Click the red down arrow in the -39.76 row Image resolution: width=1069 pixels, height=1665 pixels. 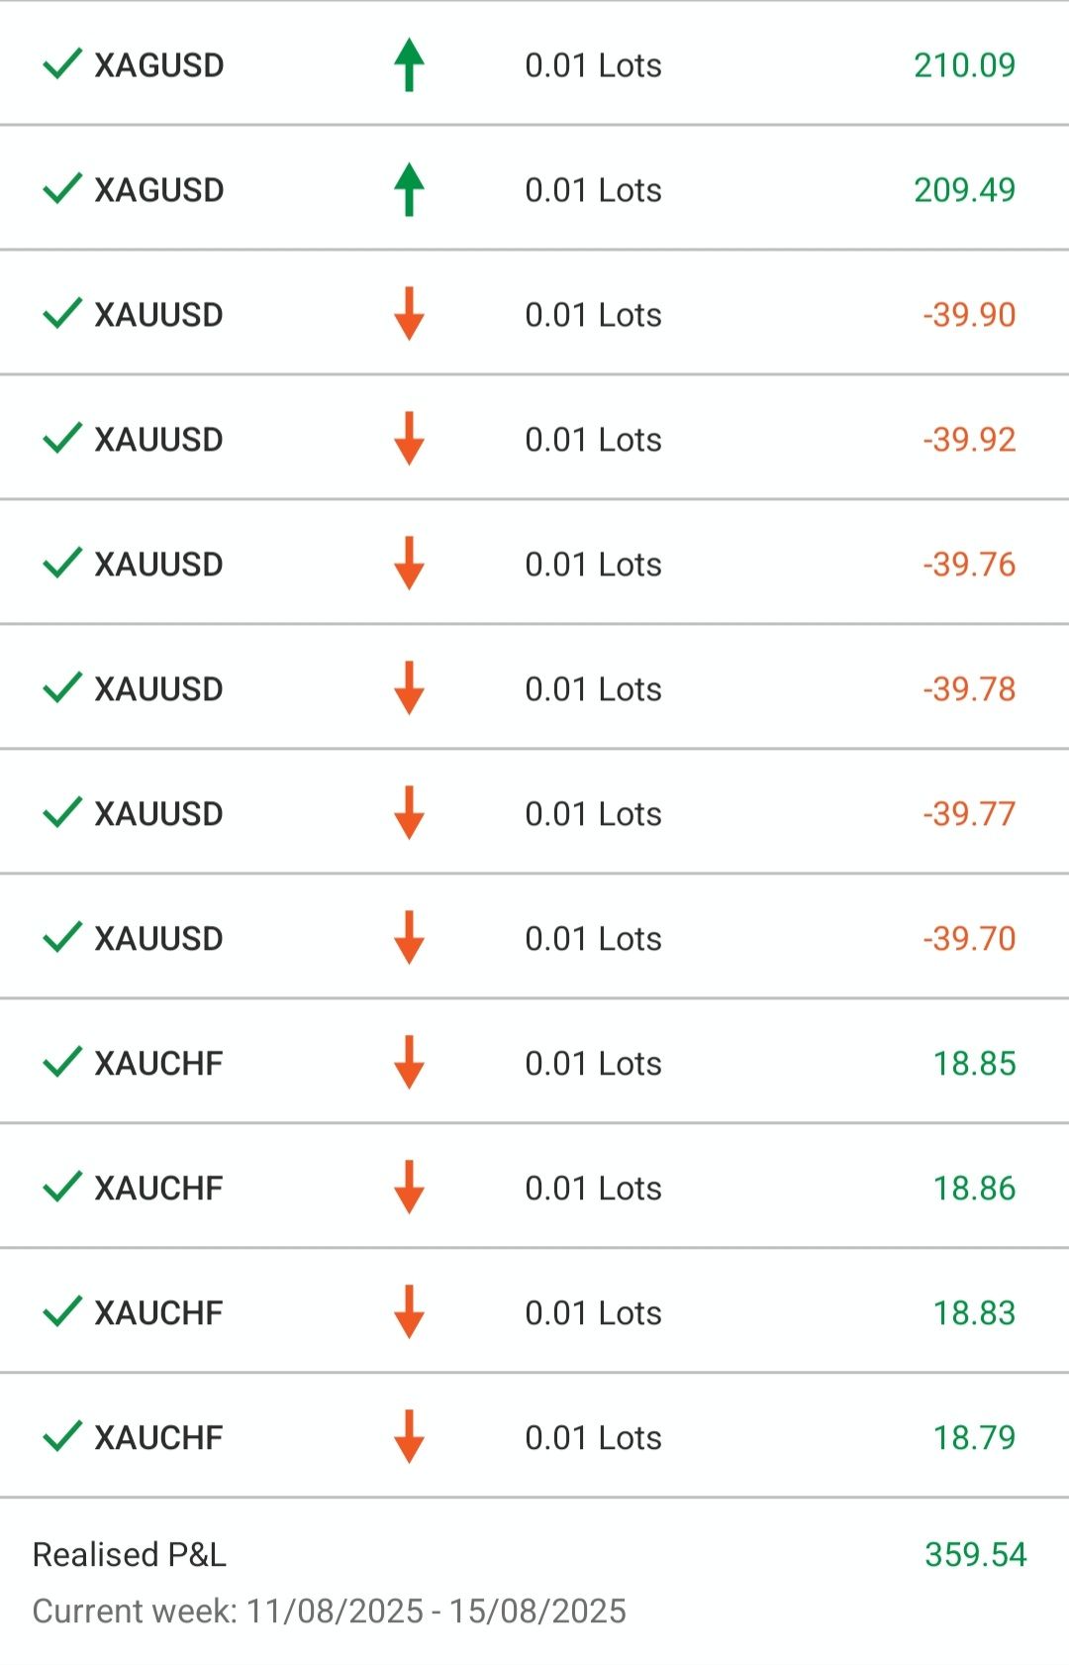pos(409,564)
